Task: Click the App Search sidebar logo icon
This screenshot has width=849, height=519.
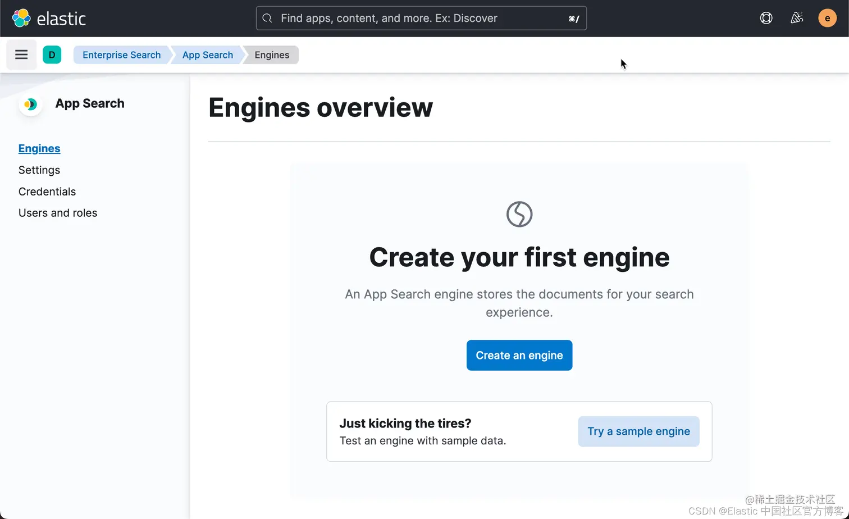Action: (x=30, y=104)
